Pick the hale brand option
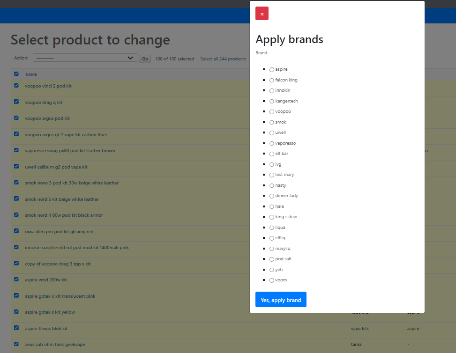Viewport: 456px width, 353px height. click(x=272, y=206)
